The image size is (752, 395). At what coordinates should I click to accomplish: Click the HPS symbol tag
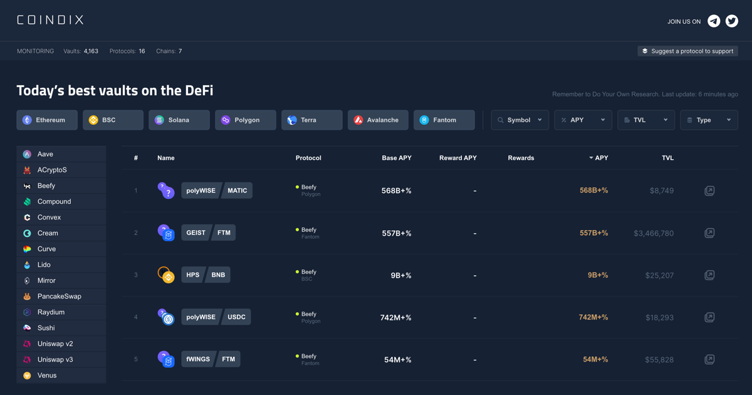193,275
